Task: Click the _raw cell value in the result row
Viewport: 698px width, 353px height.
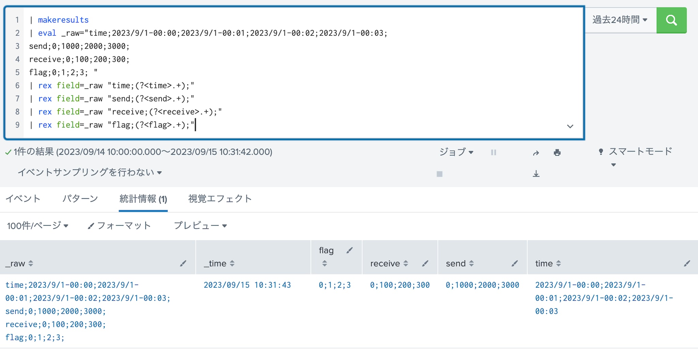Action: tap(88, 311)
